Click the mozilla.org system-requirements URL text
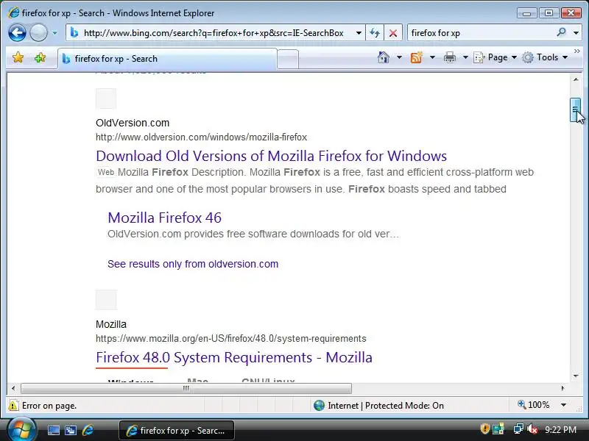This screenshot has height=441, width=589. (231, 339)
